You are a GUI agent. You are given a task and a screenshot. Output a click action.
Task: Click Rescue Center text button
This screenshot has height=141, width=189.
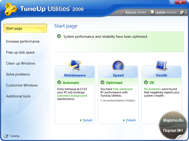(x=136, y=13)
